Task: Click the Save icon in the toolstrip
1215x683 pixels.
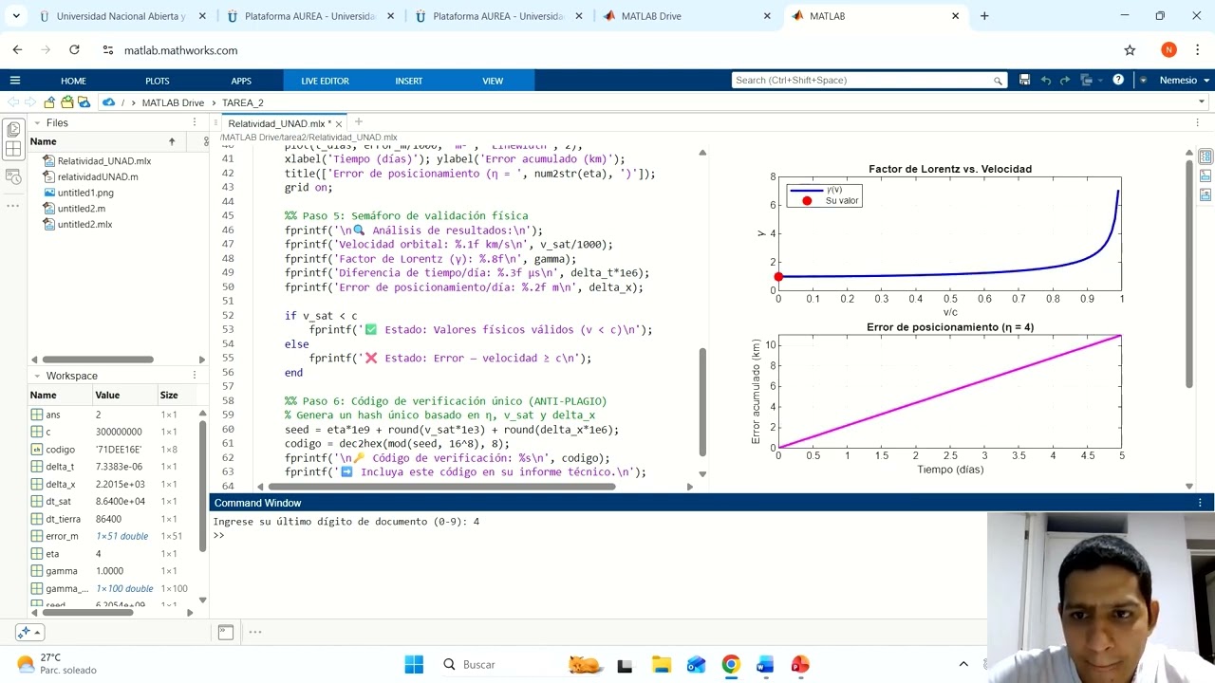Action: coord(1024,81)
